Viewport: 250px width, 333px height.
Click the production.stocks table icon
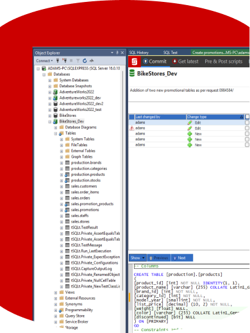click(x=67, y=180)
